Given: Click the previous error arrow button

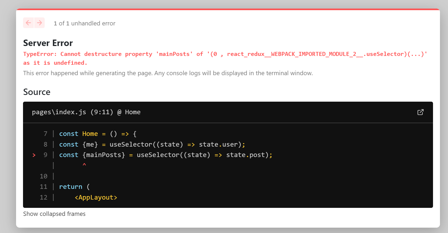Looking at the screenshot, I should (x=28, y=23).
